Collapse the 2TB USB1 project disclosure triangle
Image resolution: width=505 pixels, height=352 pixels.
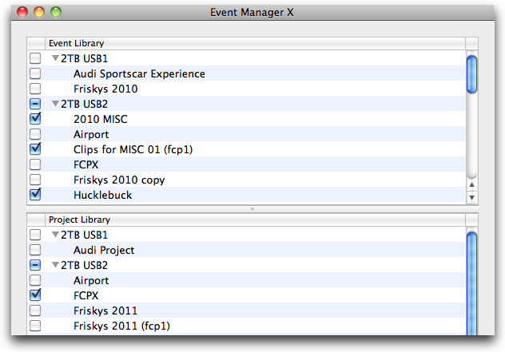(x=55, y=235)
